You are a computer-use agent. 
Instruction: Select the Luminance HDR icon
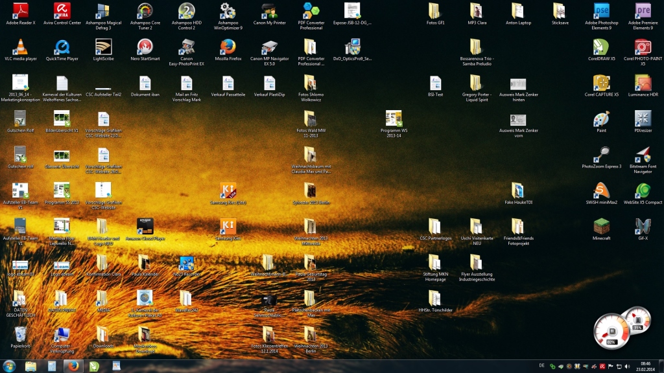tap(643, 82)
